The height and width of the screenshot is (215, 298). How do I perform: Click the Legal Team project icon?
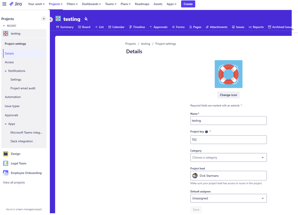click(6, 163)
